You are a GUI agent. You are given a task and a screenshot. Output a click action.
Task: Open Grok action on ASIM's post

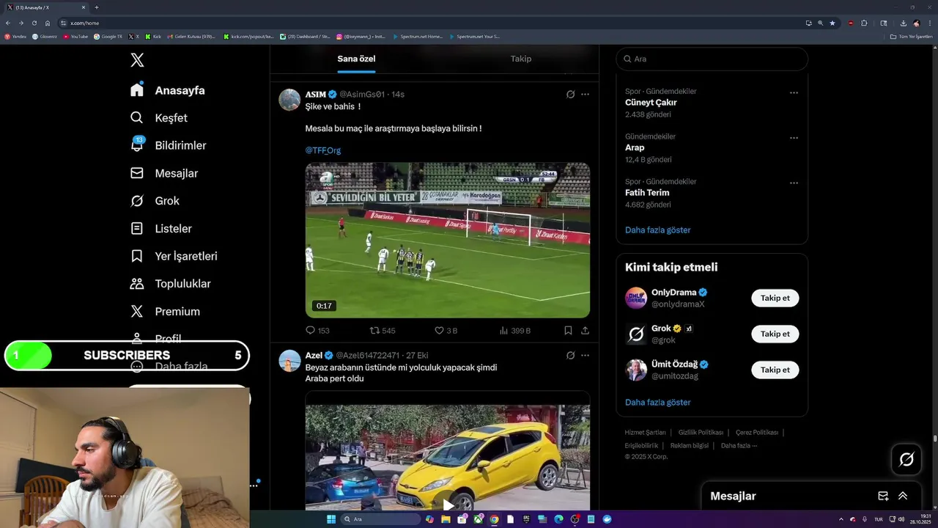click(x=570, y=95)
